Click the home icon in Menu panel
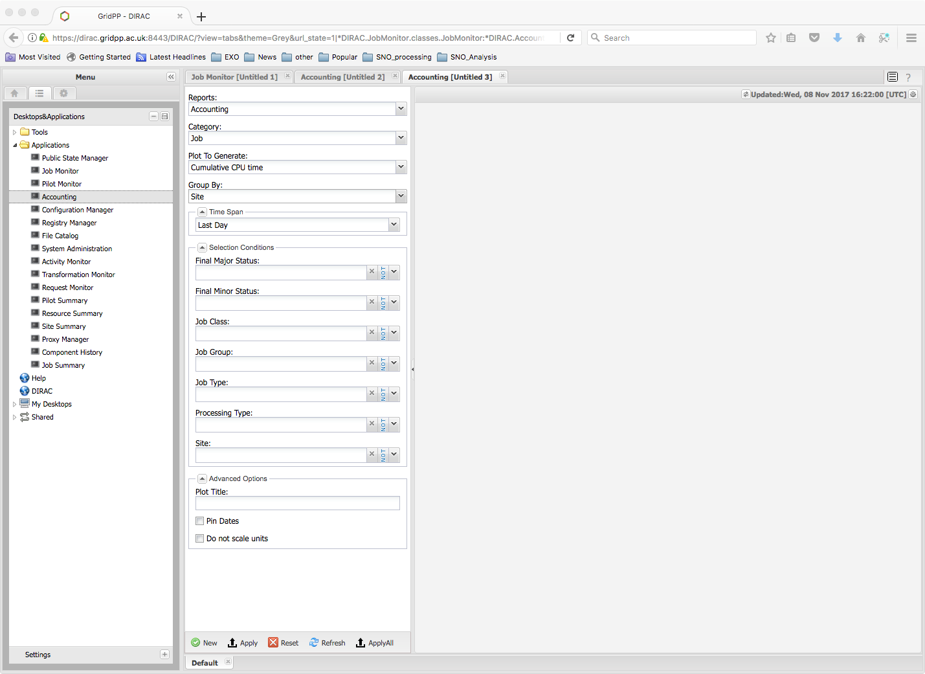The width and height of the screenshot is (925, 674). click(x=15, y=93)
